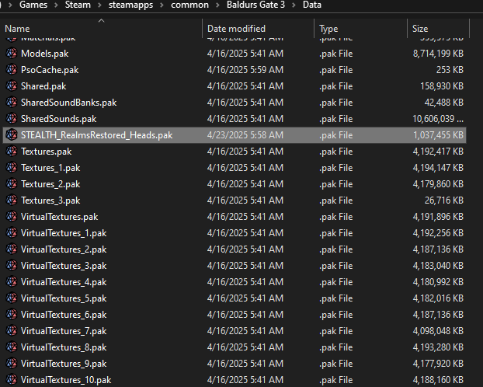Click the PsoCache.pak file icon
The width and height of the screenshot is (483, 387).
pos(12,70)
